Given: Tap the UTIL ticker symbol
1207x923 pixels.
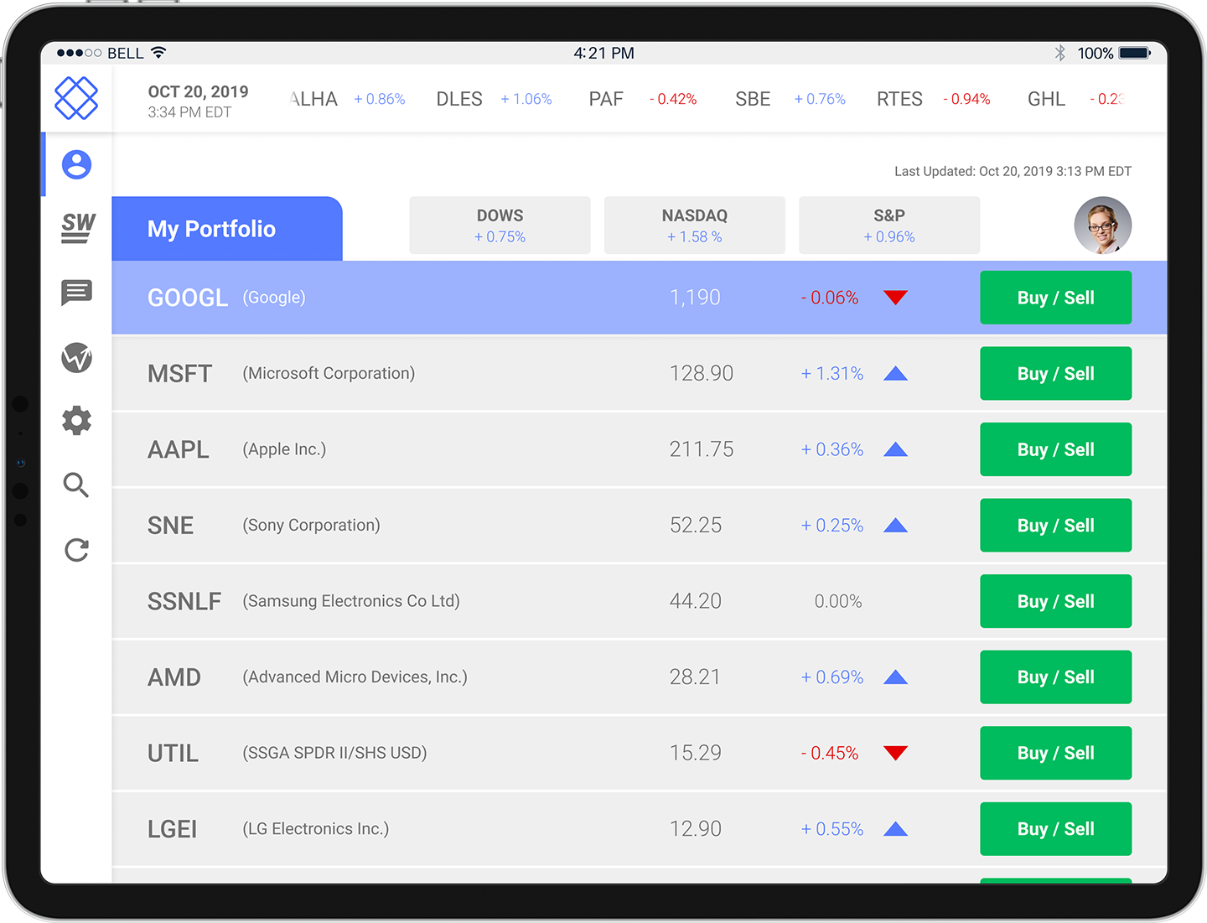Looking at the screenshot, I should [173, 753].
